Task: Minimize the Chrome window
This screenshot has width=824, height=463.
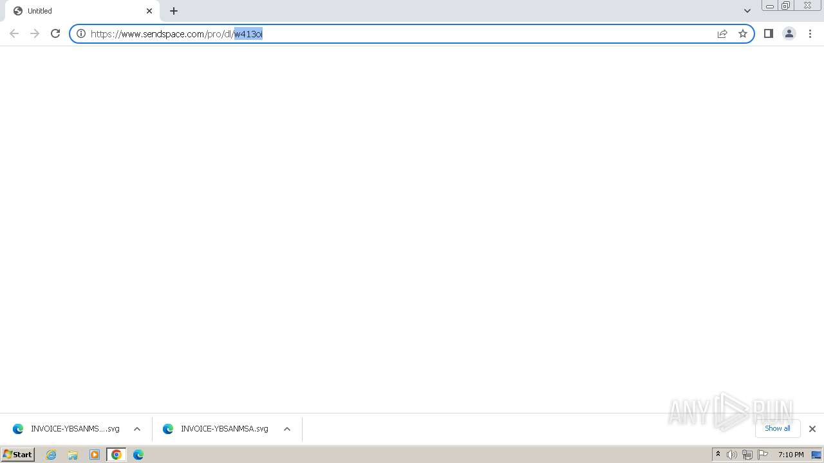Action: pos(769,6)
